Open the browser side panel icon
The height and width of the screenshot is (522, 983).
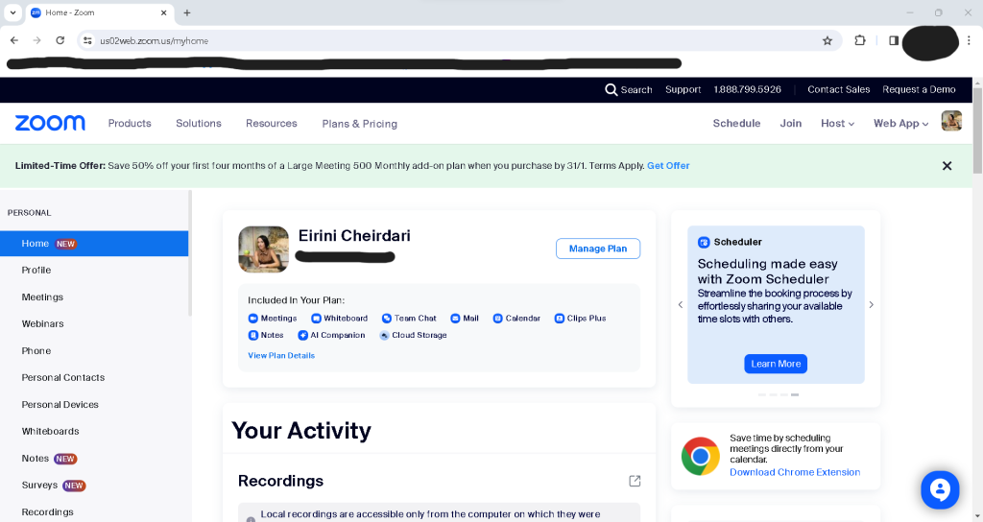pyautogui.click(x=894, y=40)
